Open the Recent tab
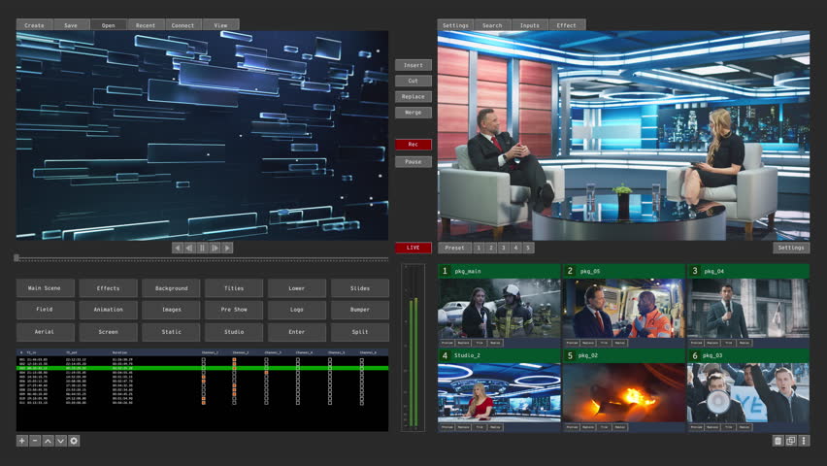 (146, 25)
